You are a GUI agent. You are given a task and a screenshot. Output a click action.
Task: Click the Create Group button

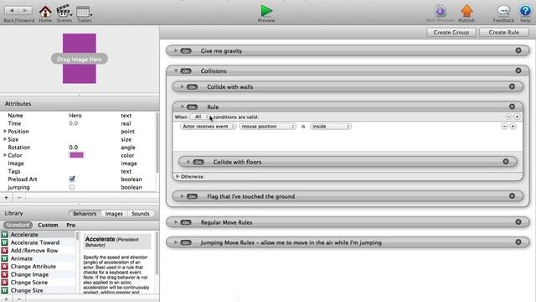tap(451, 33)
